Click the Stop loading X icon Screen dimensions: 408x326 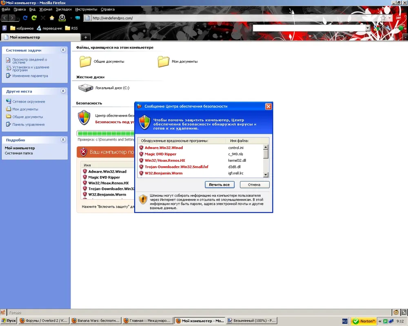(x=43, y=18)
